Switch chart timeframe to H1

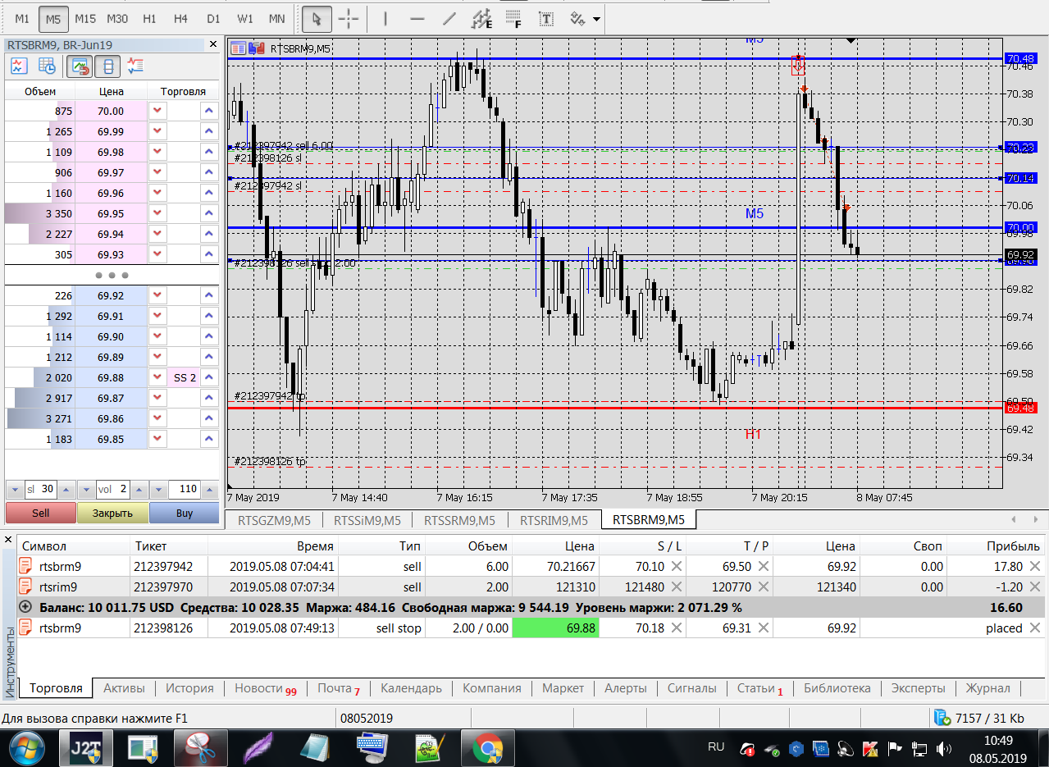tap(149, 18)
